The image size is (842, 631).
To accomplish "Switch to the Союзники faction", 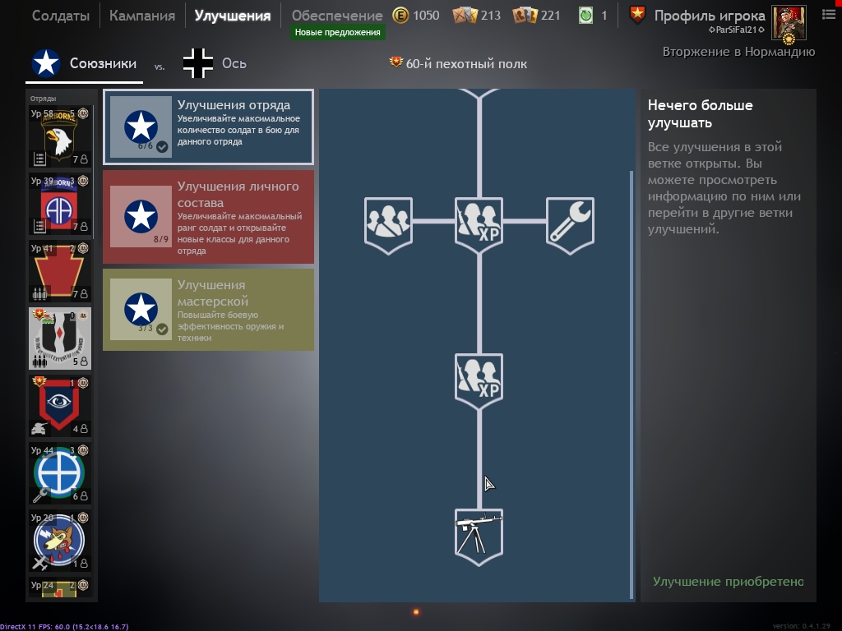I will (82, 63).
